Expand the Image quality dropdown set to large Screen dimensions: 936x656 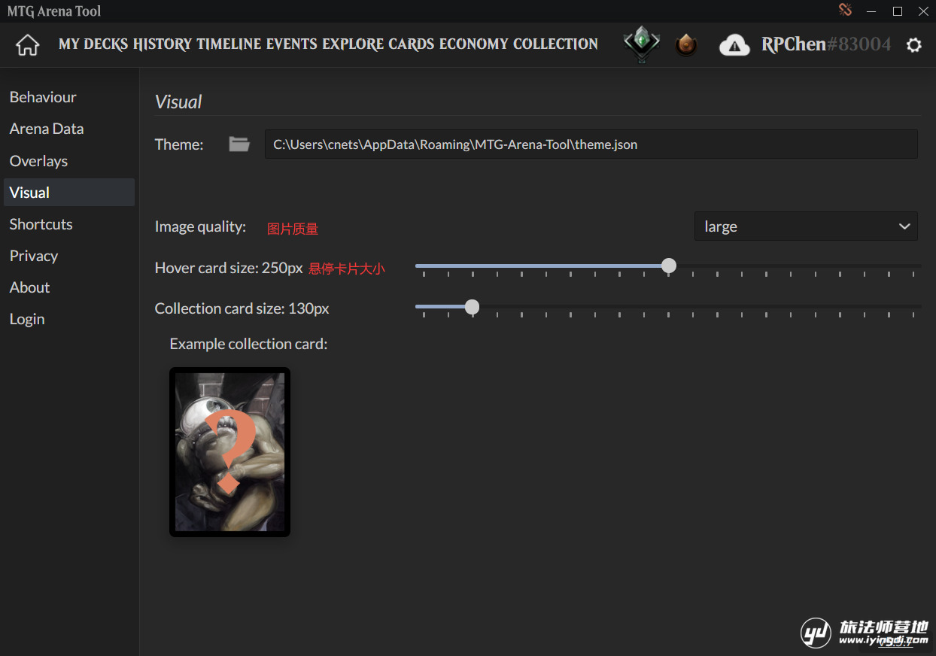click(x=806, y=226)
